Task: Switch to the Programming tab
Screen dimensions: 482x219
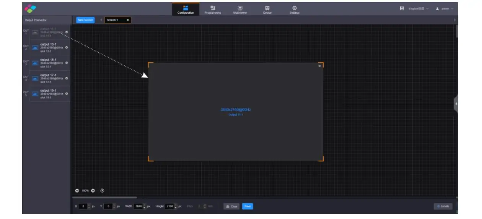Action: (x=213, y=9)
